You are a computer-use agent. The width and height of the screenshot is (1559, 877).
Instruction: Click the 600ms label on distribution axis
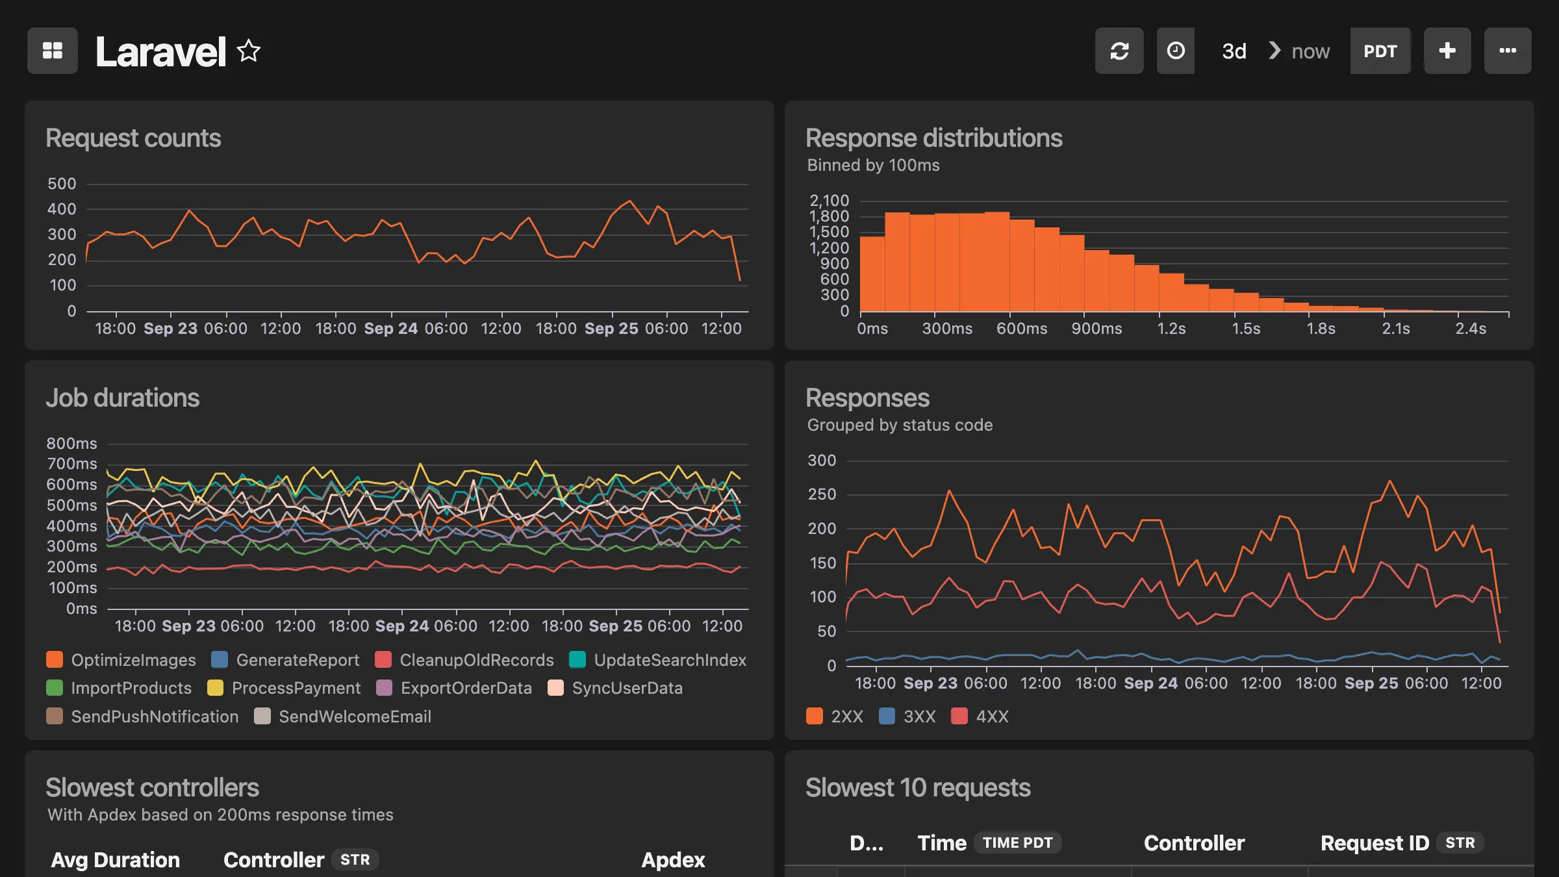[1022, 329]
